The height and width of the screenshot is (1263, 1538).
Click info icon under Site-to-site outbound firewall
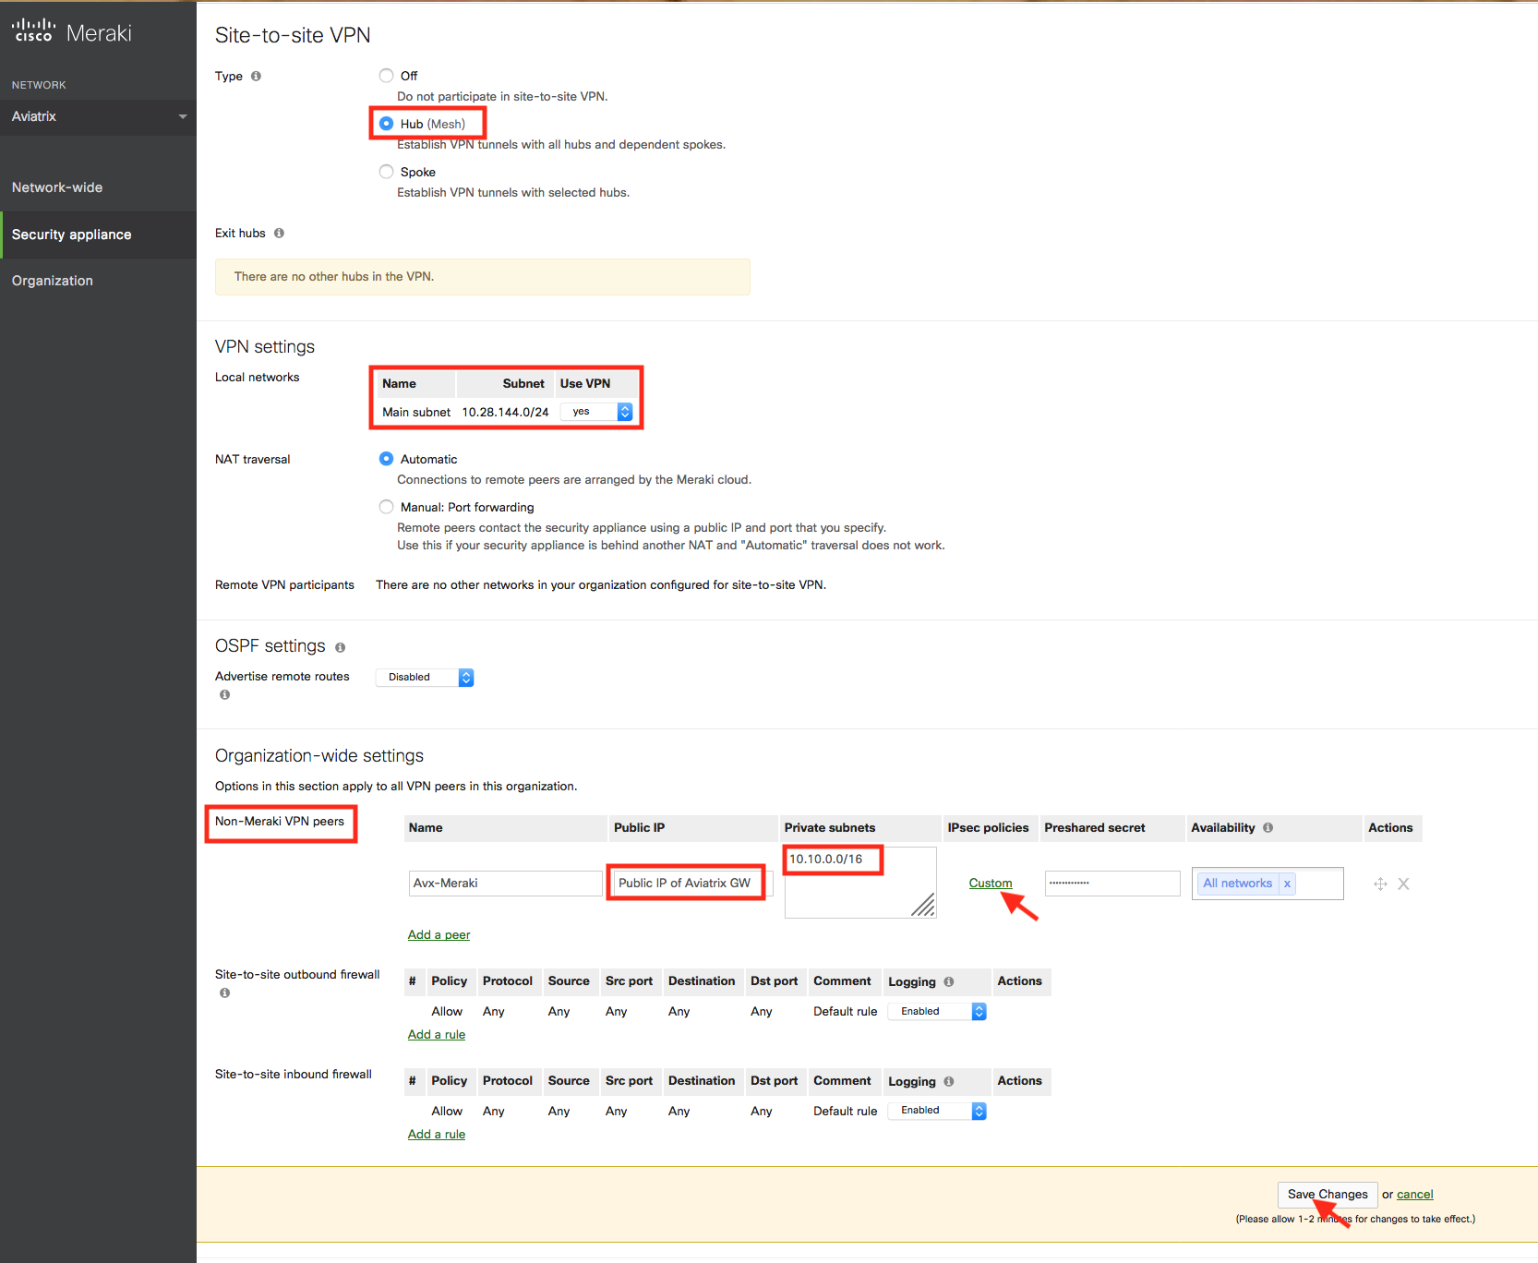[x=224, y=993]
